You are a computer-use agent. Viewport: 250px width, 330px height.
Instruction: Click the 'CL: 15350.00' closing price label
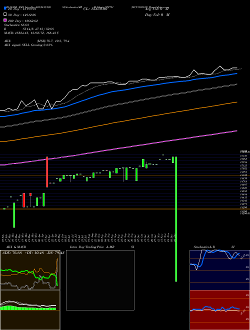pos(95,9)
